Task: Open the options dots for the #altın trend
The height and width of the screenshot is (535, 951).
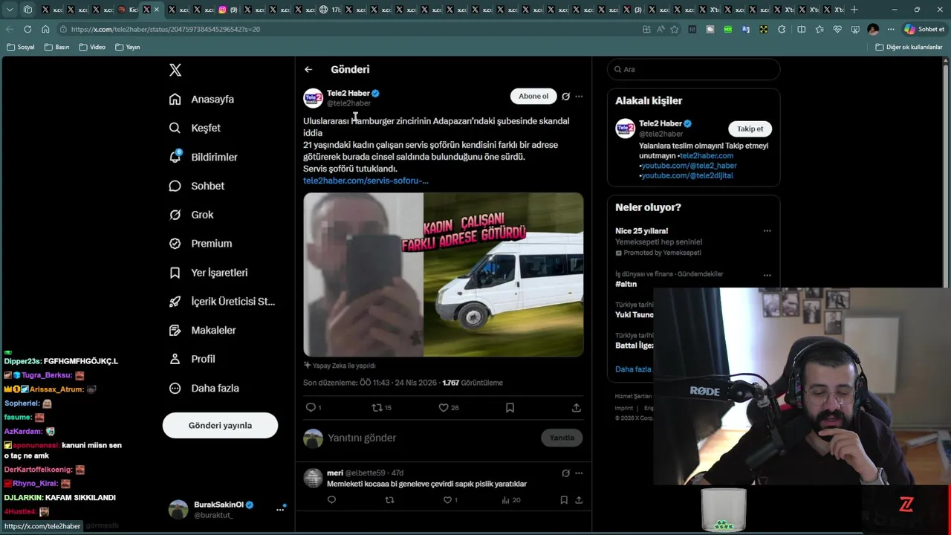Action: click(767, 275)
